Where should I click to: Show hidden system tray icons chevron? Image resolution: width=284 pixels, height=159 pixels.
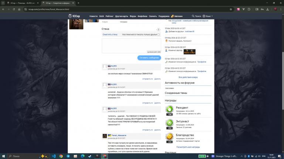click(x=241, y=156)
